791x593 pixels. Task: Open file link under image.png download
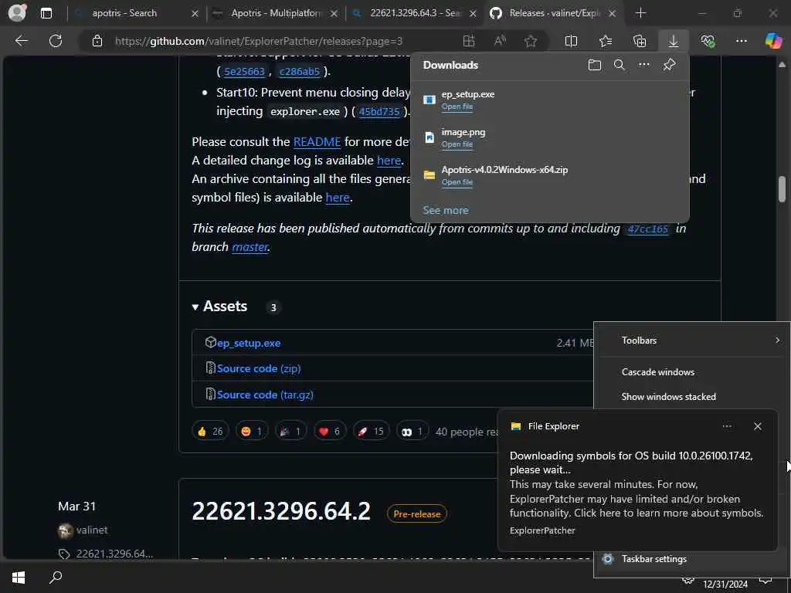tap(457, 144)
